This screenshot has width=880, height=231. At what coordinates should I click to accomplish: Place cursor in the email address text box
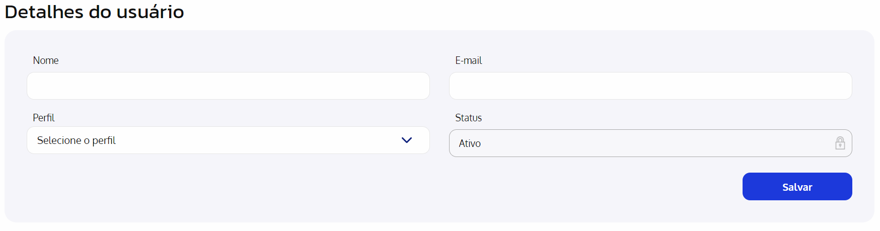(650, 86)
